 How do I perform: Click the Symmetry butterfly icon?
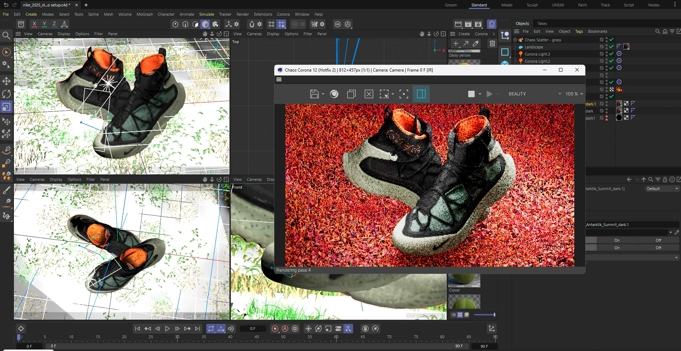click(x=315, y=24)
